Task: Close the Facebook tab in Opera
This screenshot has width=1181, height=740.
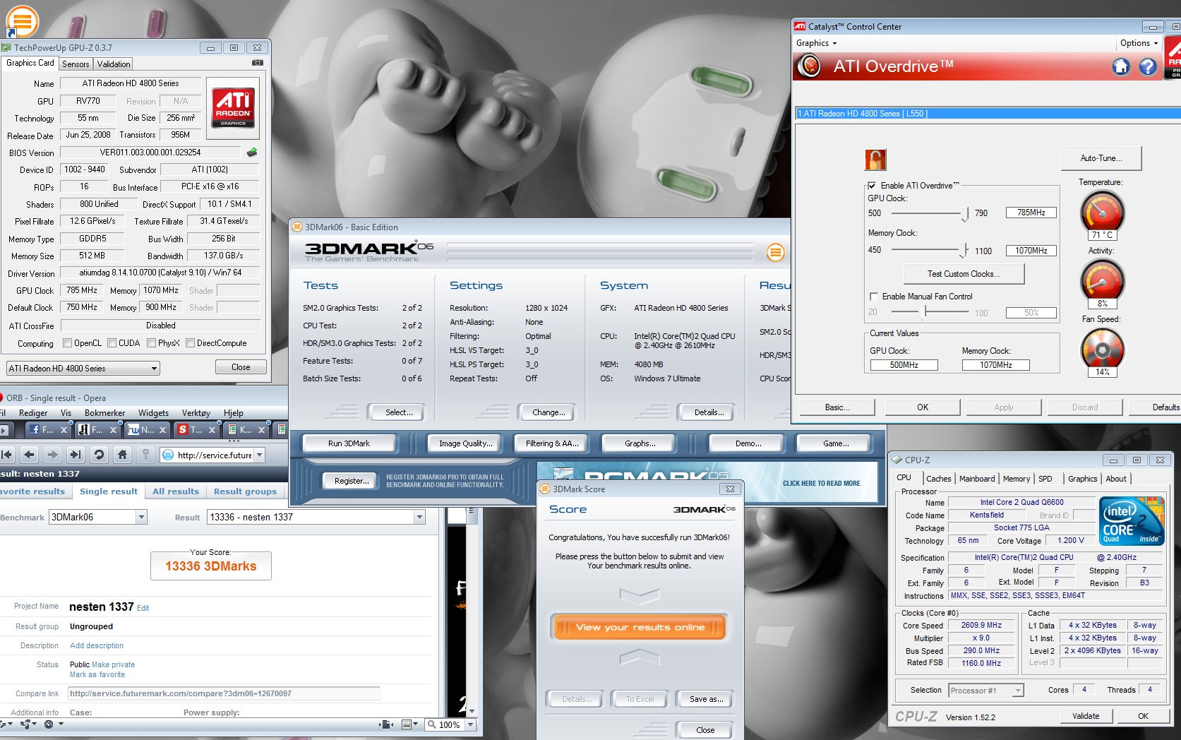Action: click(64, 429)
